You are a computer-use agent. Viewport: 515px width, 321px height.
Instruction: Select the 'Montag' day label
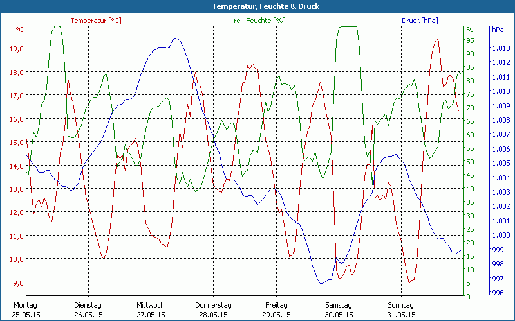coord(25,305)
